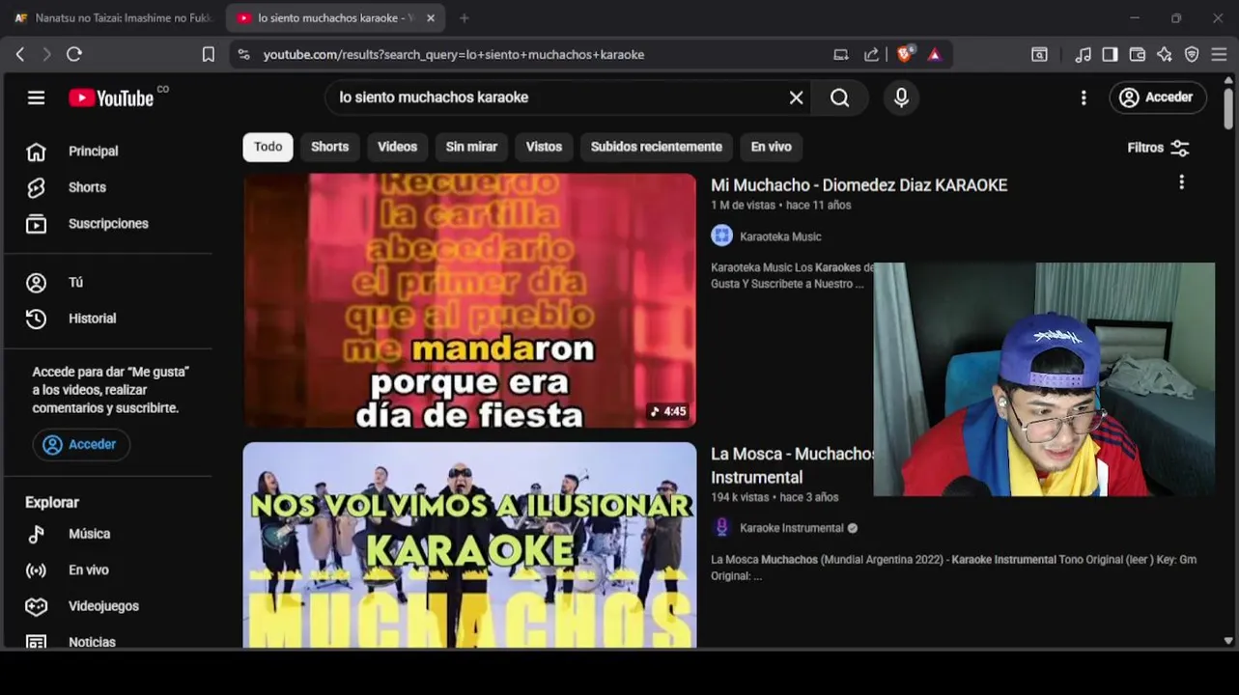Click the Karaoteka Music channel avatar

(721, 236)
